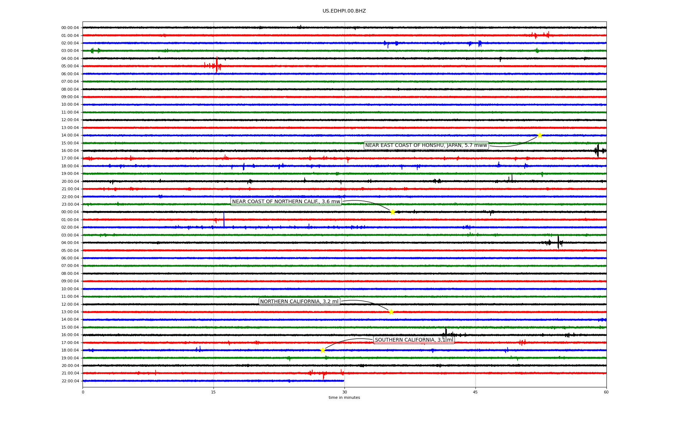Click the first 00:00:04 trace time label
The width and height of the screenshot is (689, 430).
[x=70, y=28]
